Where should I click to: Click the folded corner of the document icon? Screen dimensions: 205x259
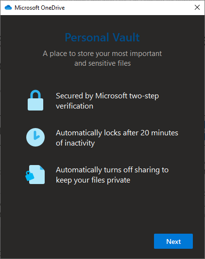point(42,167)
